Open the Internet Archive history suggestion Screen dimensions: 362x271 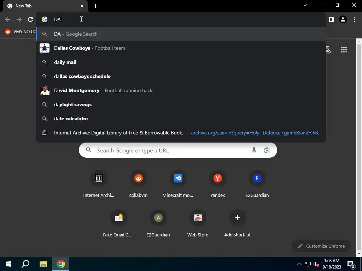pyautogui.click(x=181, y=133)
